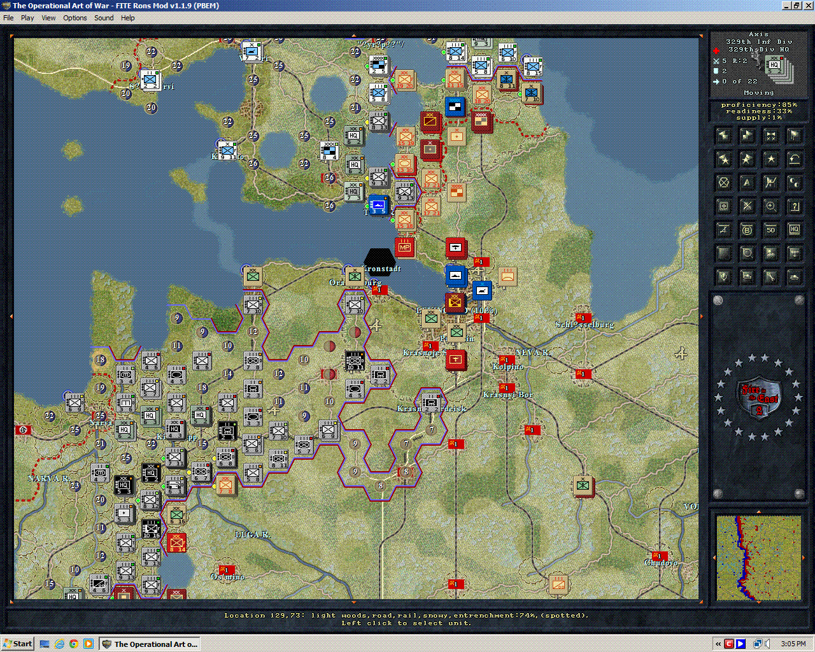815x652 pixels.
Task: Click the plain star button
Action: click(x=770, y=159)
